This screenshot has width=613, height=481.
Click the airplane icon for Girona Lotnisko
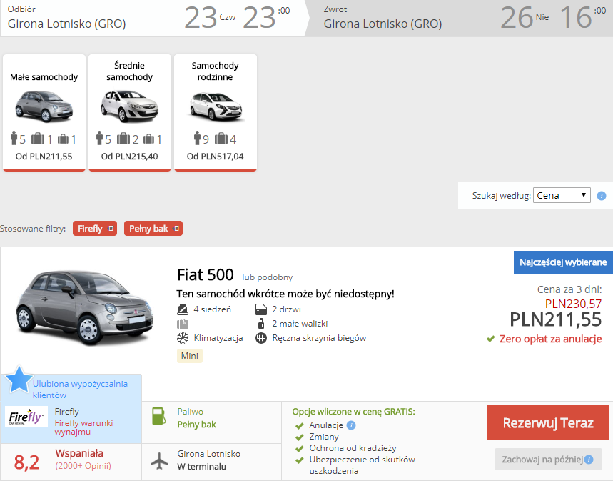160,461
